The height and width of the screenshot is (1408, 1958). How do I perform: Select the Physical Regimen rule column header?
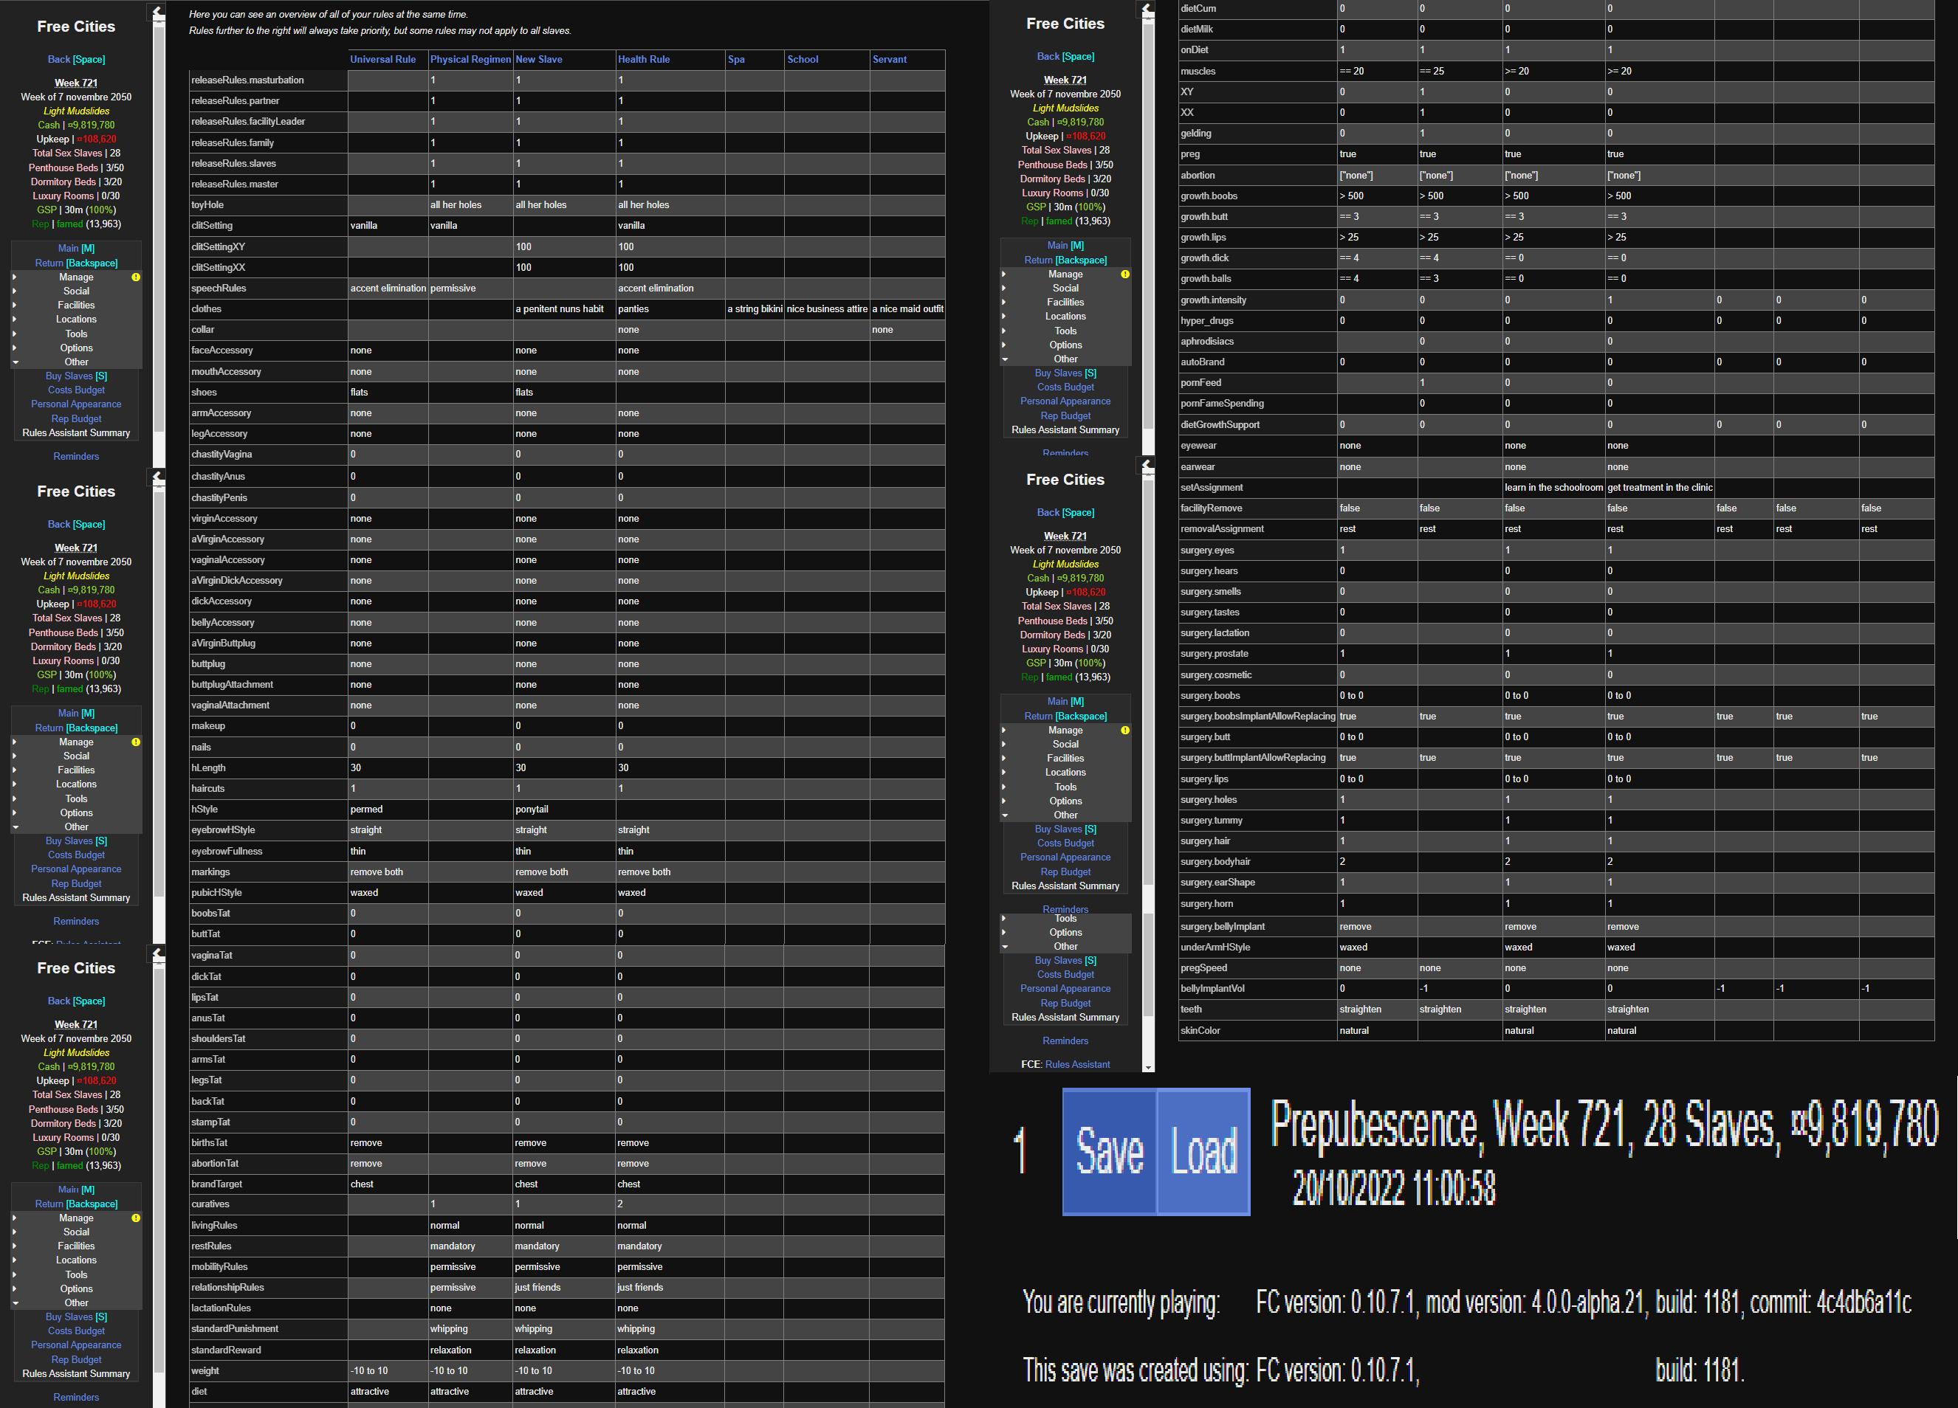tap(470, 60)
